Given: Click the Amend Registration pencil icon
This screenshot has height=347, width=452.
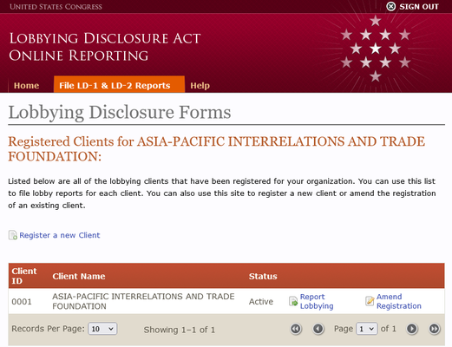Looking at the screenshot, I should click(370, 301).
